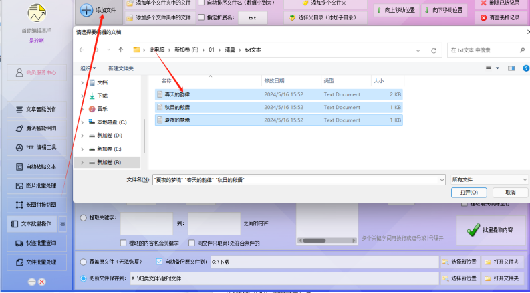This screenshot has height=293, width=530.
Task: Click 添加多个文件夹中的文件 button
Action: click(160, 17)
